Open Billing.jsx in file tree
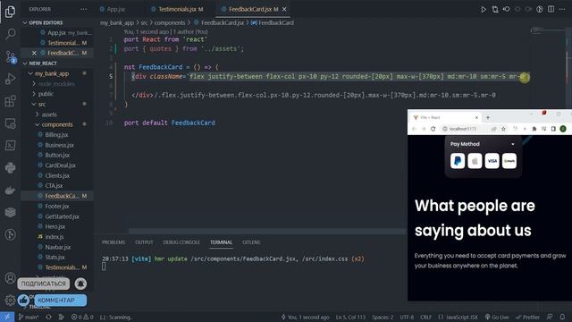The width and height of the screenshot is (572, 322). [x=56, y=135]
